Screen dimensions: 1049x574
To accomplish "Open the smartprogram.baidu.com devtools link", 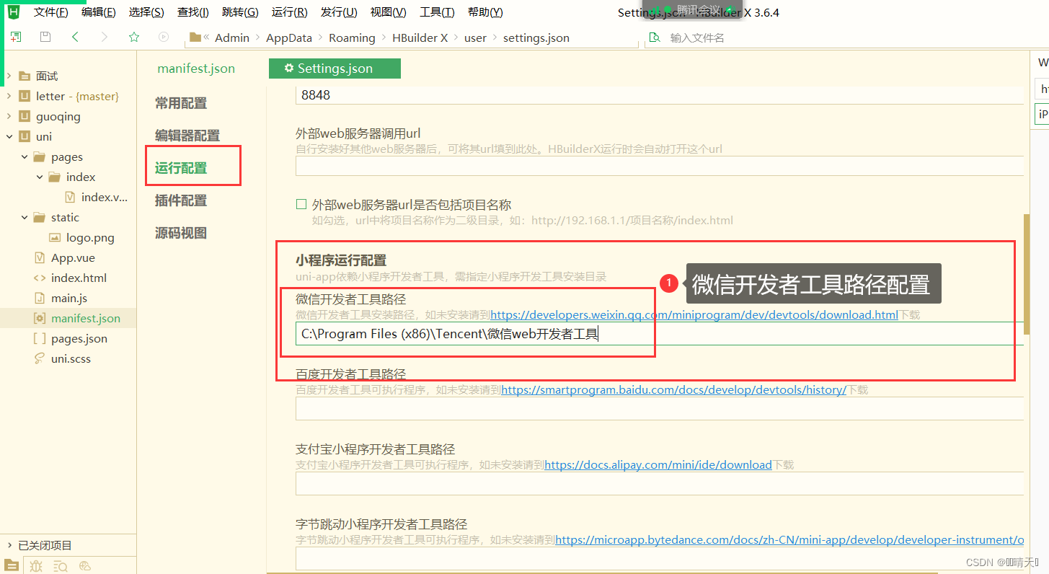I will pos(673,389).
